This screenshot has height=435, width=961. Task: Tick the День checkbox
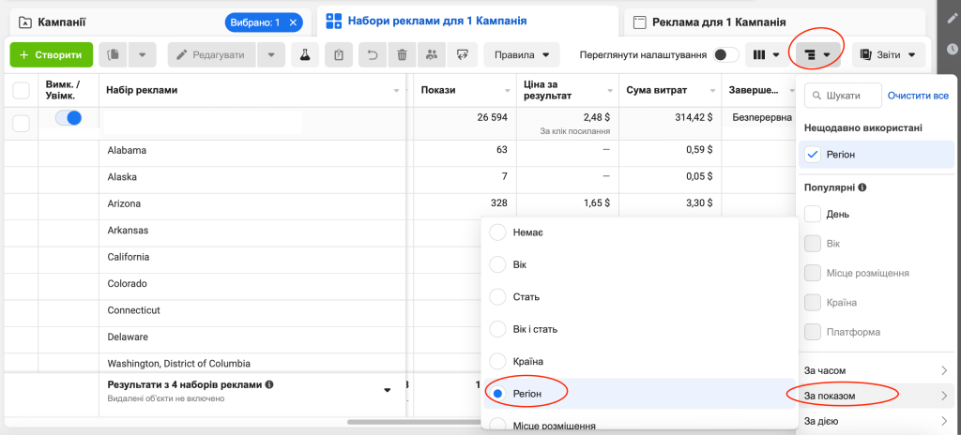813,215
